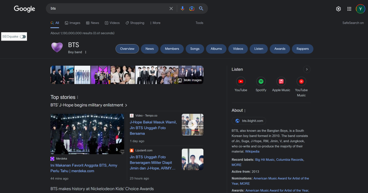Viewport: 368px width, 193px height.
Task: Select the Rappers chip
Action: pos(303,49)
